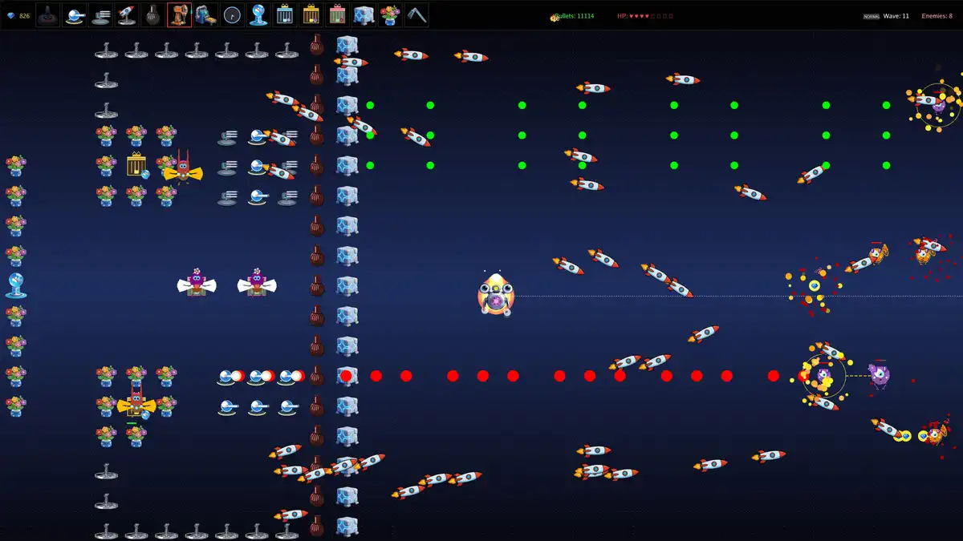Screen dimensions: 963x541
Task: Select the blue globe beacon in toolbar
Action: pyautogui.click(x=258, y=14)
